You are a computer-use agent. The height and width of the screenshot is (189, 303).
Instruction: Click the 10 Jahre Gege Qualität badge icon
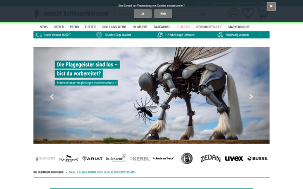pos(99,35)
